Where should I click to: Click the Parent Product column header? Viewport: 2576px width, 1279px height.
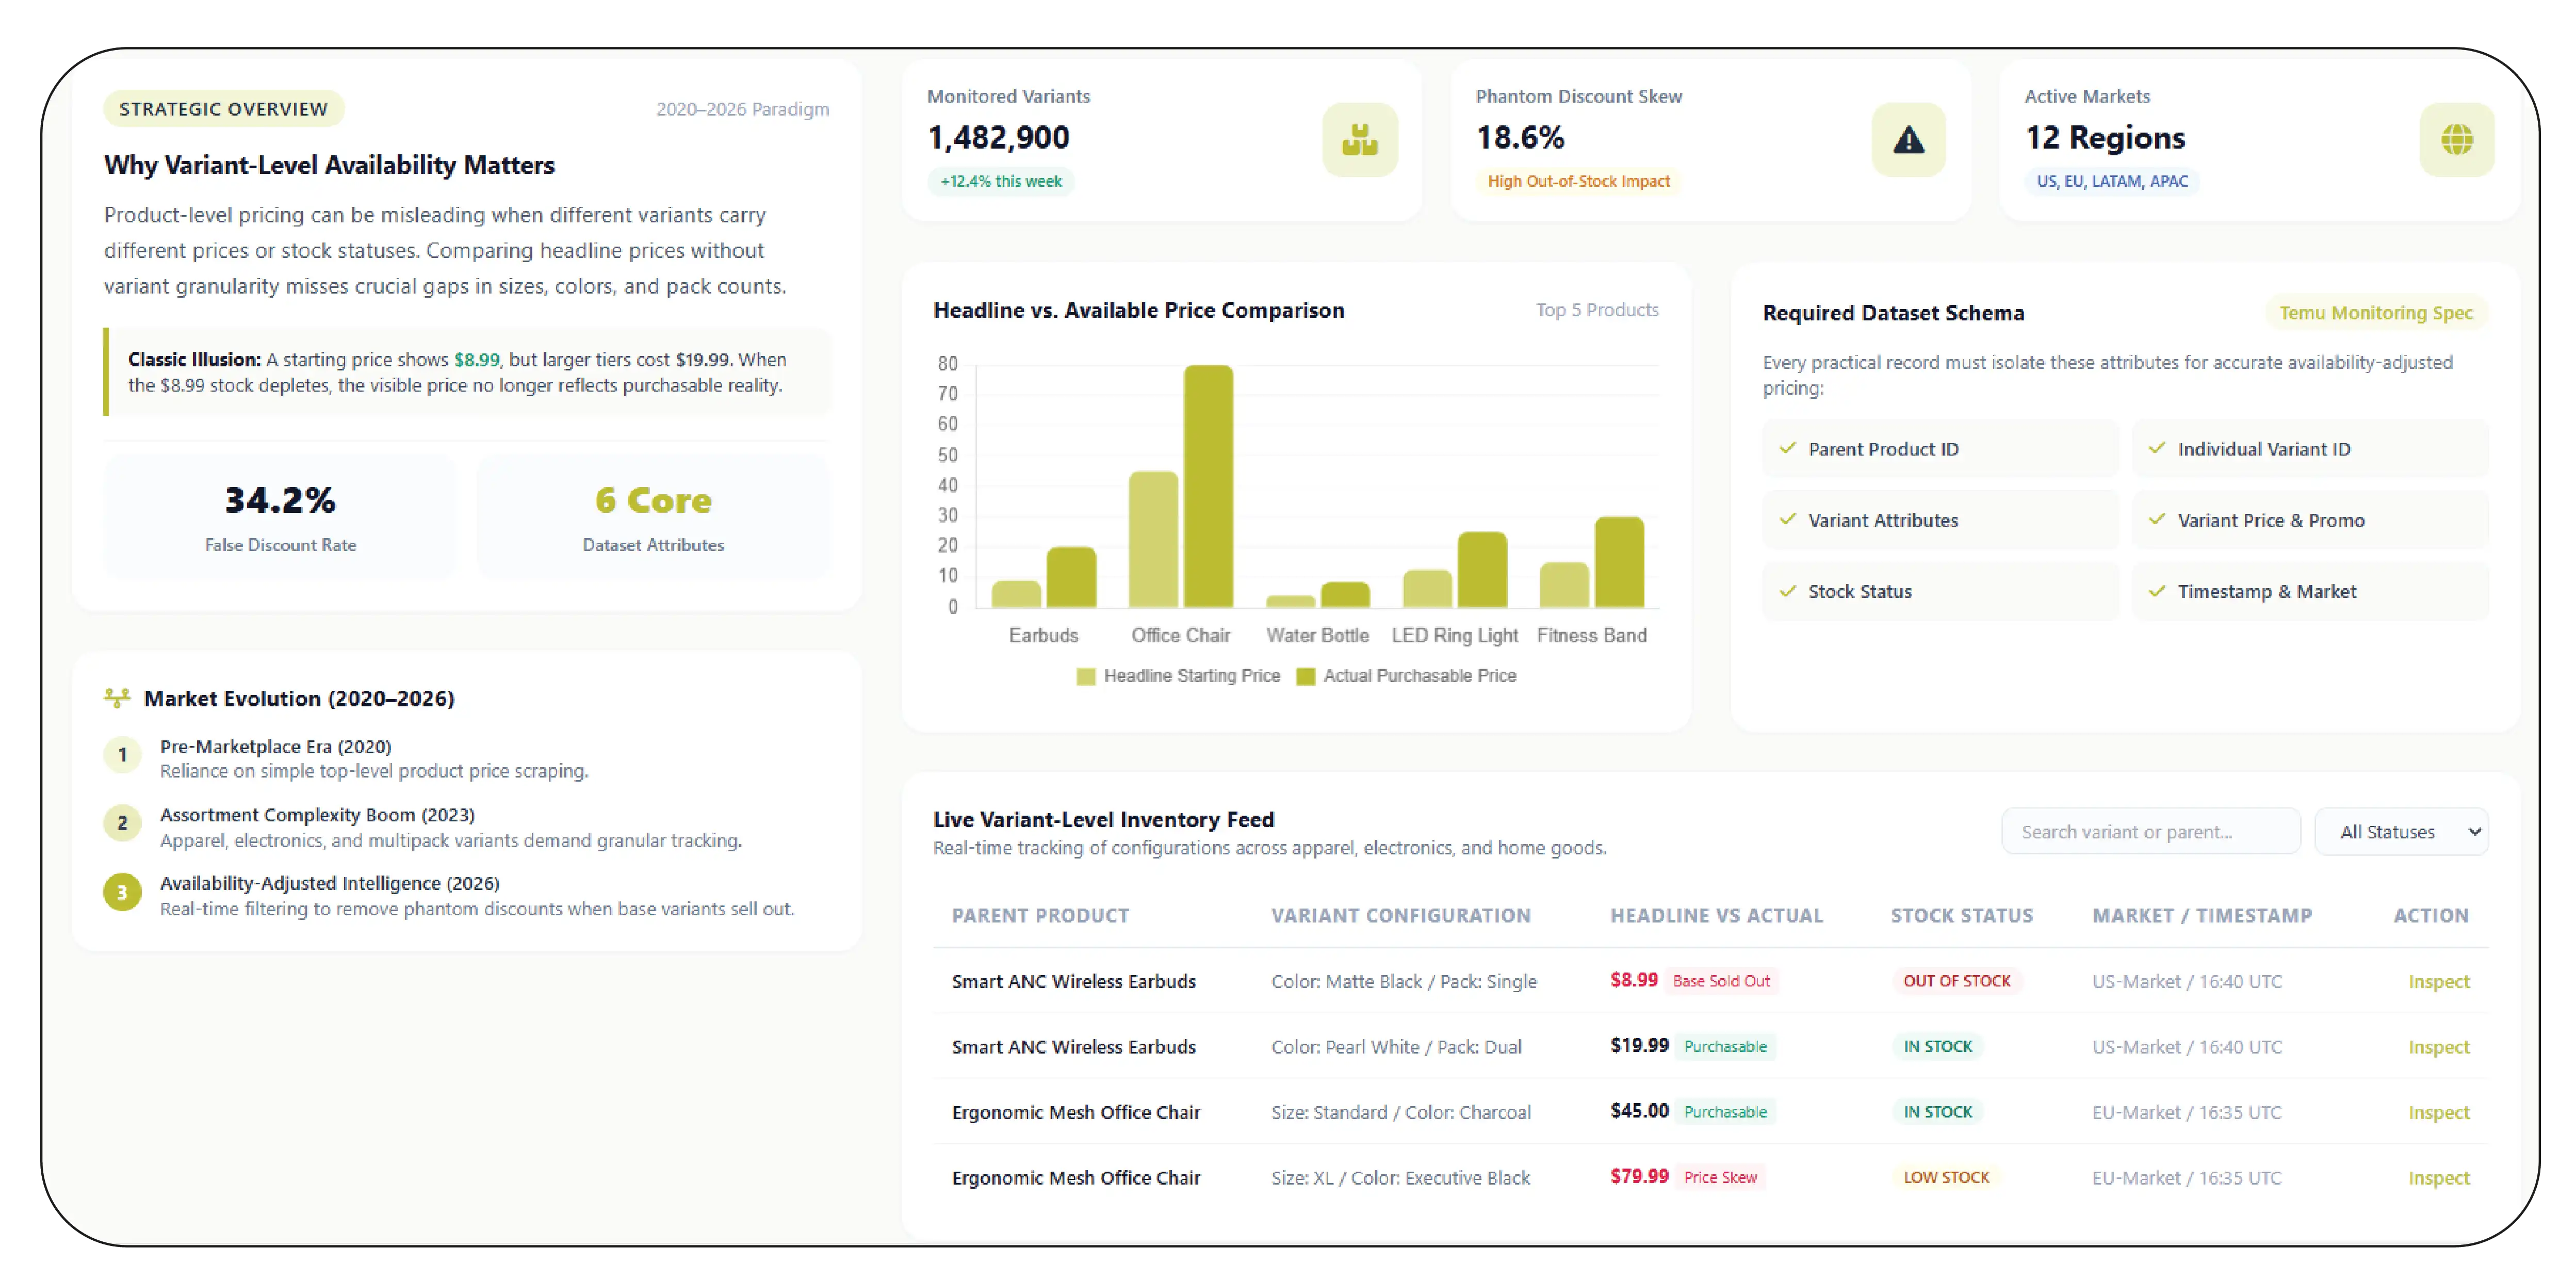pos(1040,915)
